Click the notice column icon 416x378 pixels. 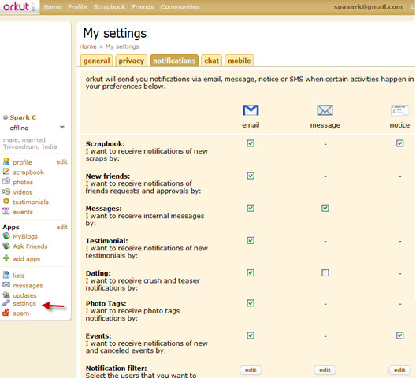click(x=399, y=110)
